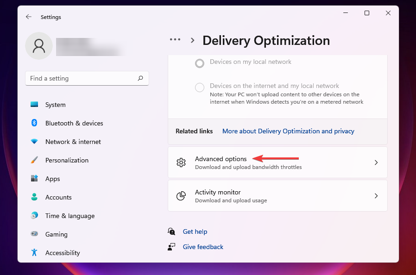
Task: Click the System display icon in sidebar
Action: click(34, 105)
